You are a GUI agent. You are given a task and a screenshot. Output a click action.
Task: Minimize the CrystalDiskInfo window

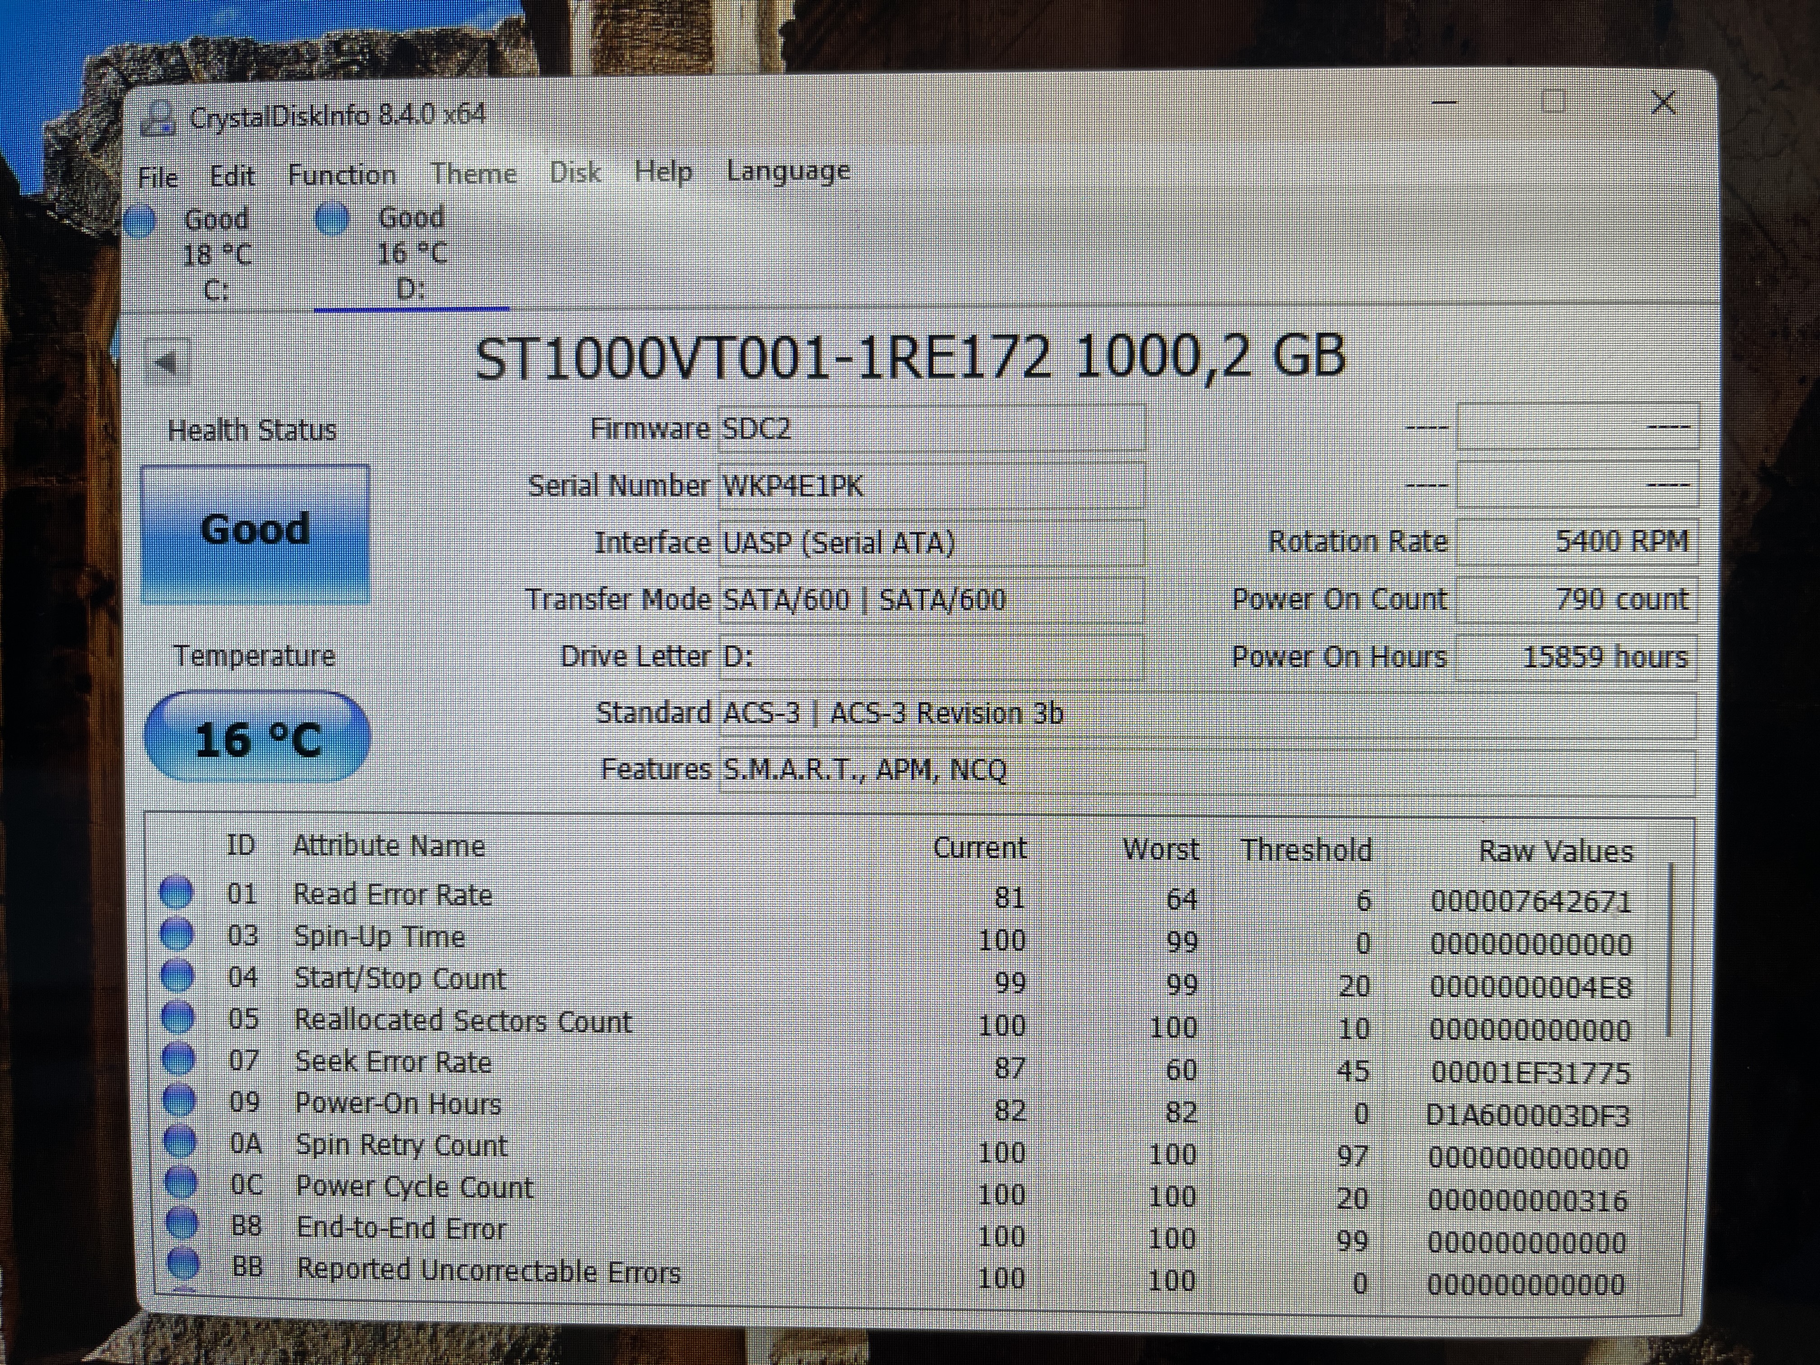pyautogui.click(x=1445, y=103)
